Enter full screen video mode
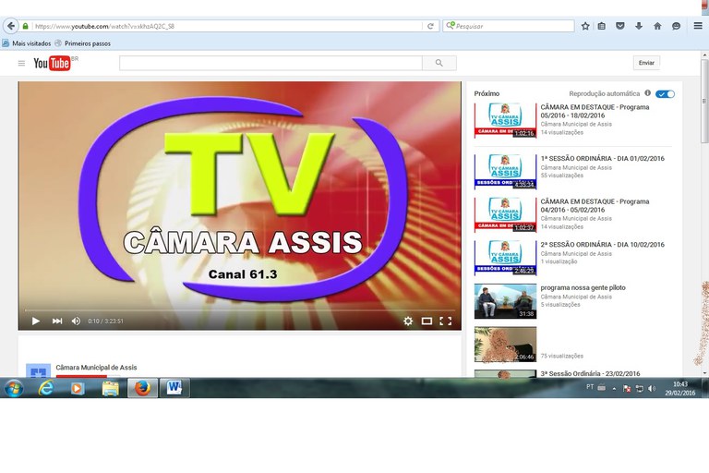 pos(445,321)
